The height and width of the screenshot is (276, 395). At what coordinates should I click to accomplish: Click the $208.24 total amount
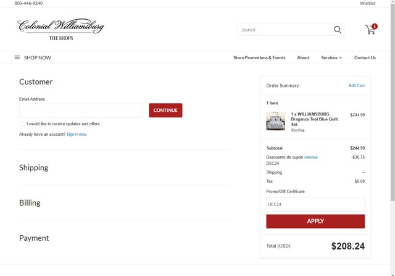[x=348, y=246]
